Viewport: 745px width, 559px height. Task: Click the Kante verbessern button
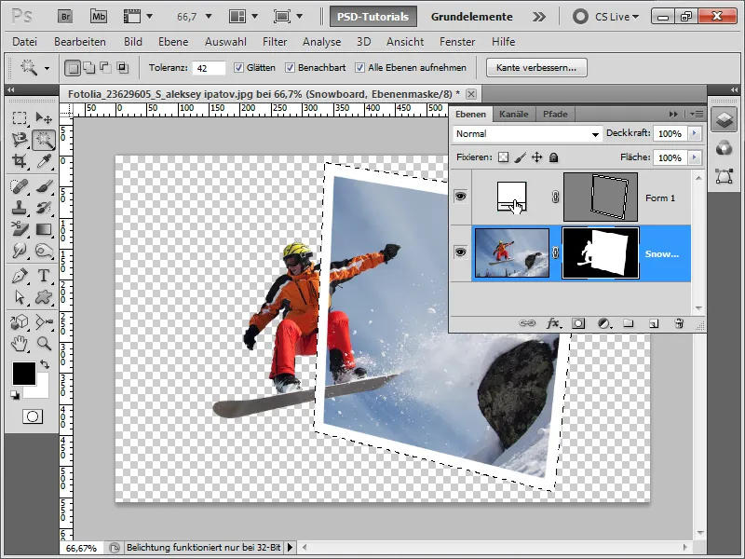pos(536,67)
